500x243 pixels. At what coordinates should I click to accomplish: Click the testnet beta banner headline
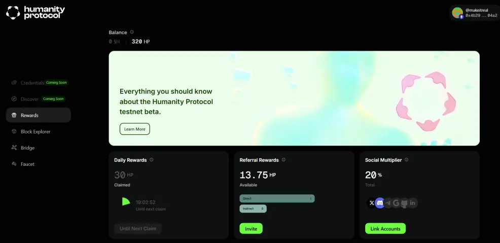click(x=166, y=102)
